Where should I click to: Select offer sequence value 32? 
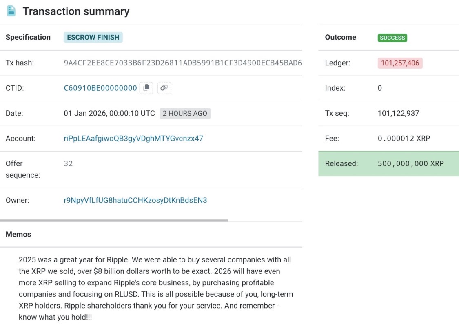tap(68, 163)
